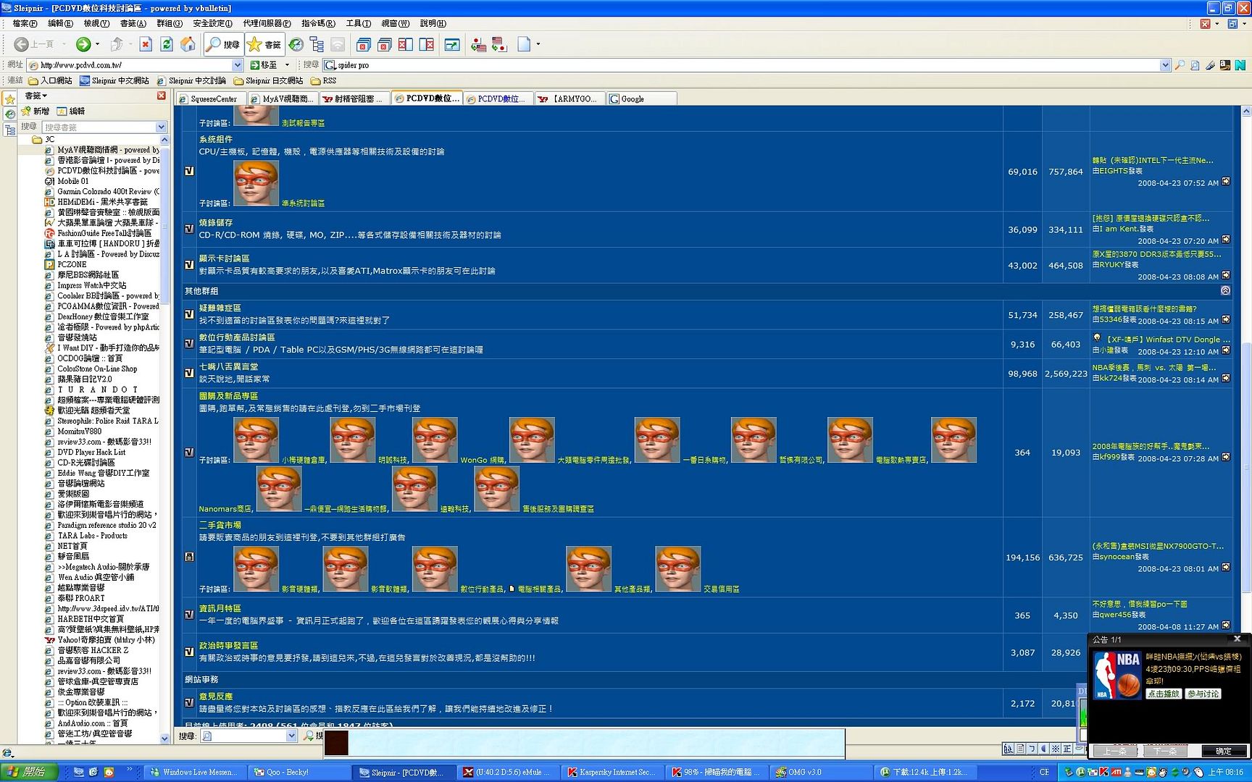Image resolution: width=1252 pixels, height=782 pixels.
Task: Click the new blank page icon
Action: click(524, 45)
